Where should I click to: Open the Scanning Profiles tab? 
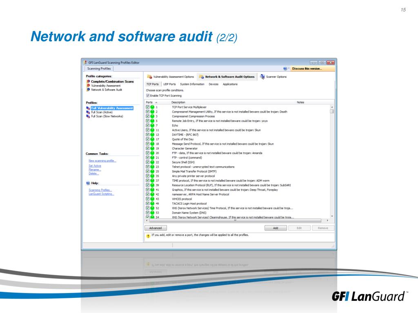pyautogui.click(x=99, y=68)
